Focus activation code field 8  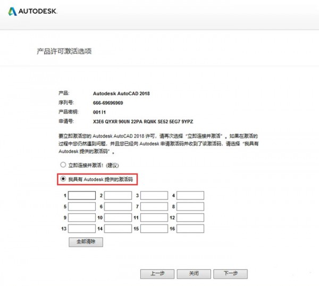pyautogui.click(x=190, y=206)
